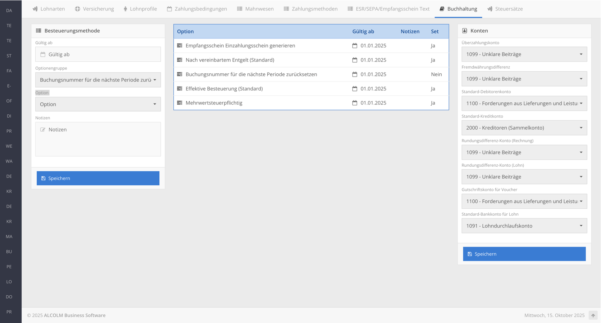Click the Besteuerungsmethode panel header icon

38,31
